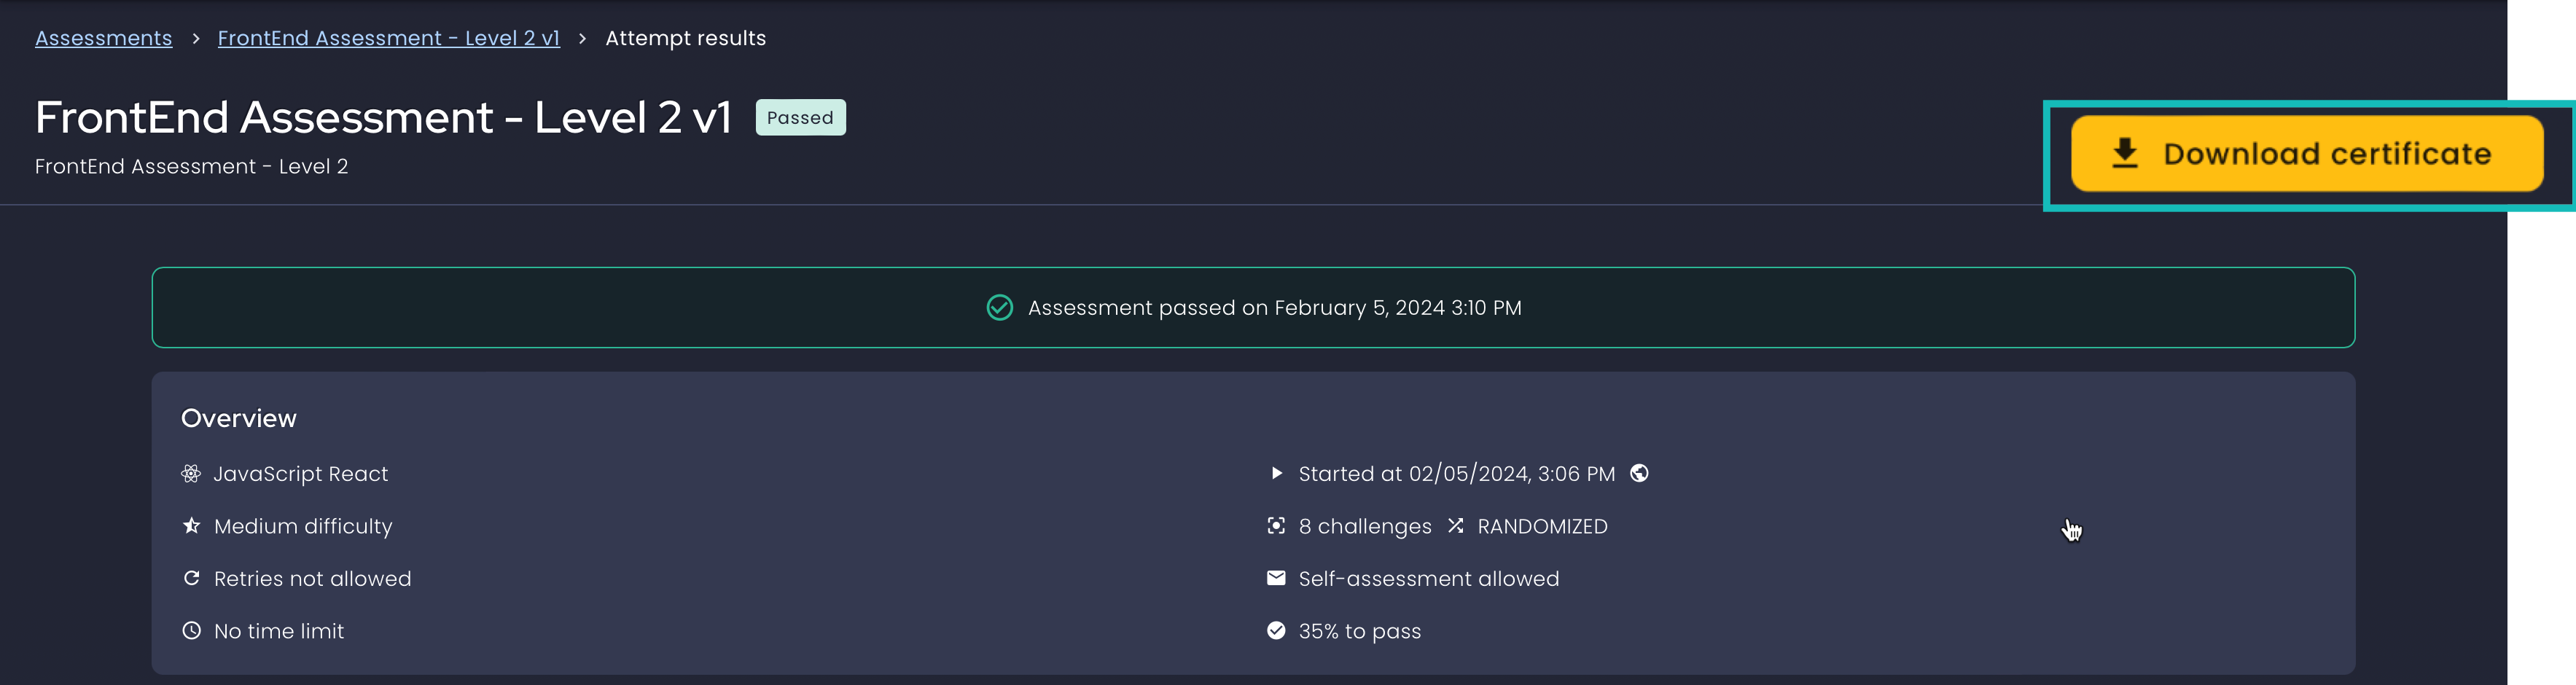Click the retry arrow icon beside Retries not allowed

click(x=191, y=578)
